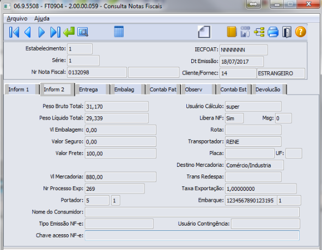
Task: Open the blue grid calendar icon
Action: pos(119,32)
